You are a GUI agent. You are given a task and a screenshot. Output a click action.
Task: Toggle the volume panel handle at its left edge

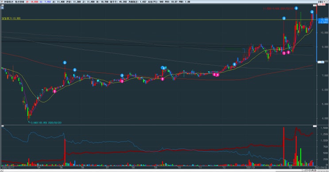point(3,126)
